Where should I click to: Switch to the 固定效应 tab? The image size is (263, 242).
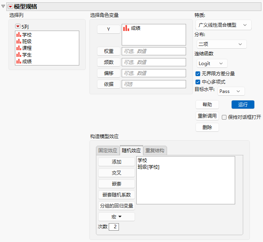(x=108, y=150)
